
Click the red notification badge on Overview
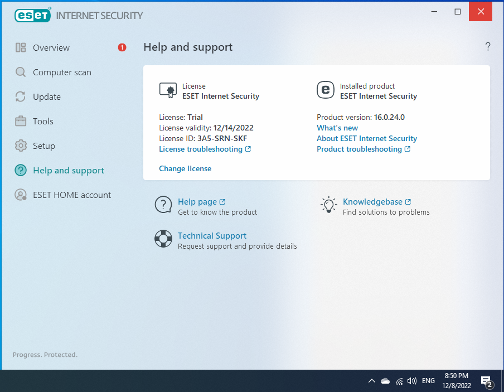(x=122, y=47)
